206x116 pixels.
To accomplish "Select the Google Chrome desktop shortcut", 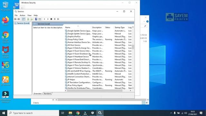I will [x=5, y=37].
